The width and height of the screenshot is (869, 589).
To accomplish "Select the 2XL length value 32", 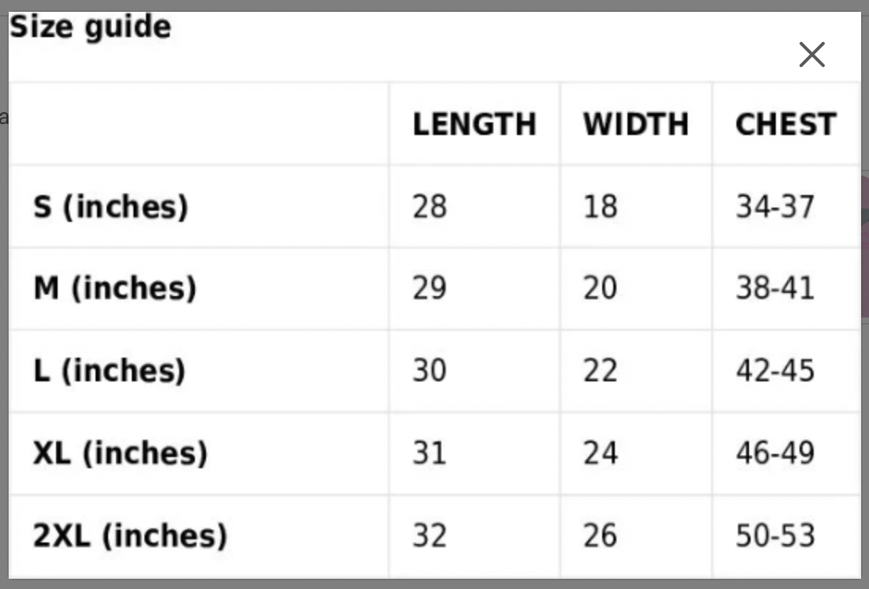I will pos(429,535).
